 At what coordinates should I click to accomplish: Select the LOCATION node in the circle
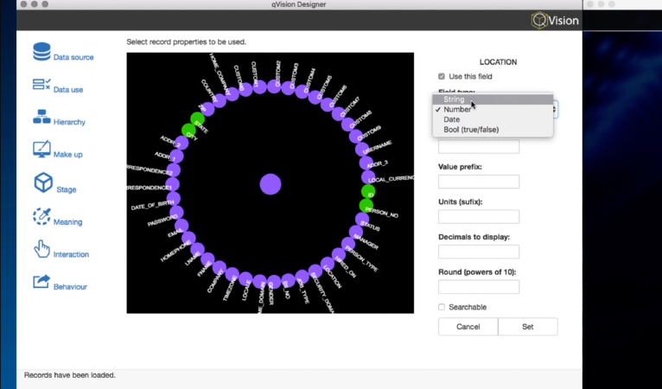[x=328, y=264]
